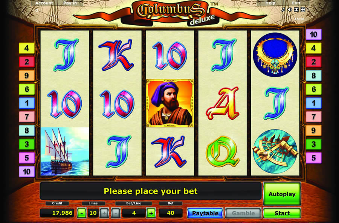Screen dimensions: 339x223
Task: Click the widescreen mode icon
Action: (x=296, y=9)
